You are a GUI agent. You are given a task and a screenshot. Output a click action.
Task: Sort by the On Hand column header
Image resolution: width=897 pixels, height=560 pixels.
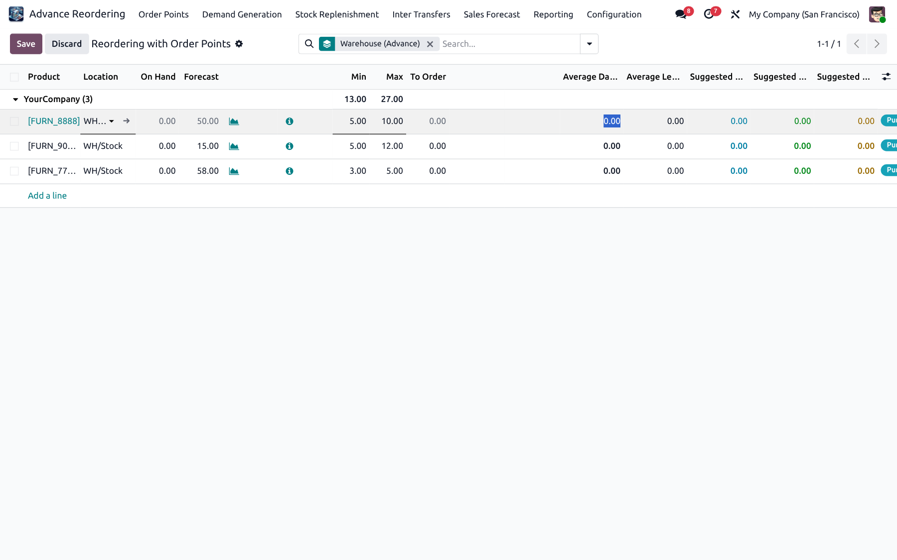pyautogui.click(x=158, y=77)
